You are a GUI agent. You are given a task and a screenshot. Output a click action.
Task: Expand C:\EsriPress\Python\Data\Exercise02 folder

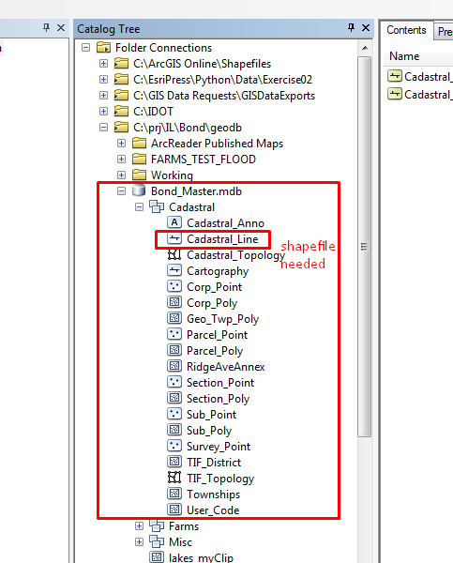104,80
